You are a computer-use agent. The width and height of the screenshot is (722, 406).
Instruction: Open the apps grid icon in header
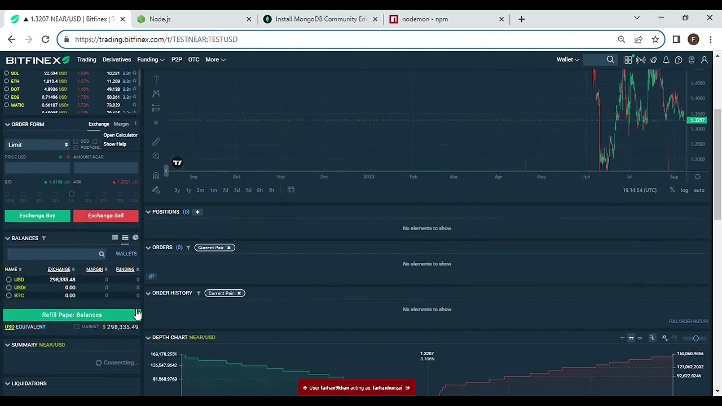[628, 60]
